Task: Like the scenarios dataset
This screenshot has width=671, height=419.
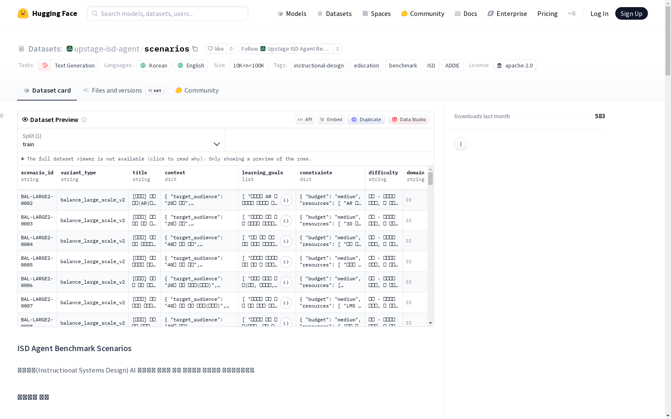Action: [x=216, y=49]
